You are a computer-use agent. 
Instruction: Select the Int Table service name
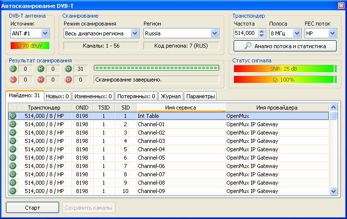click(x=148, y=116)
